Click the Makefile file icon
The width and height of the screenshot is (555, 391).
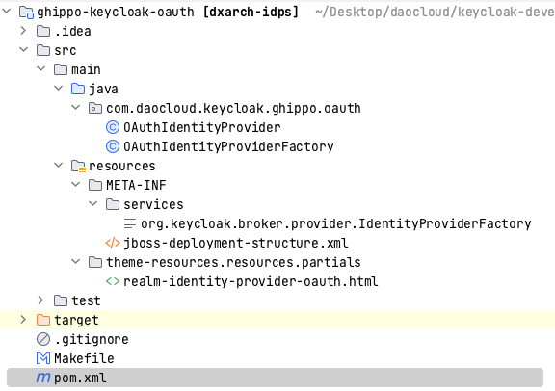pyautogui.click(x=43, y=358)
